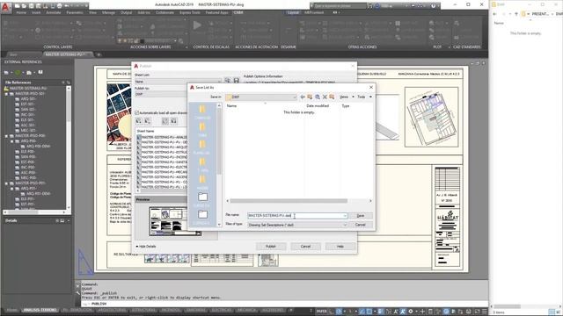Image resolution: width=563 pixels, height=316 pixels.
Task: Click Name column header in Save dialog
Action: coord(231,106)
